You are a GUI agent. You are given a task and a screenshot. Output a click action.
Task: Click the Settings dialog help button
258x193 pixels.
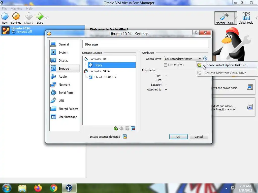click(x=196, y=33)
